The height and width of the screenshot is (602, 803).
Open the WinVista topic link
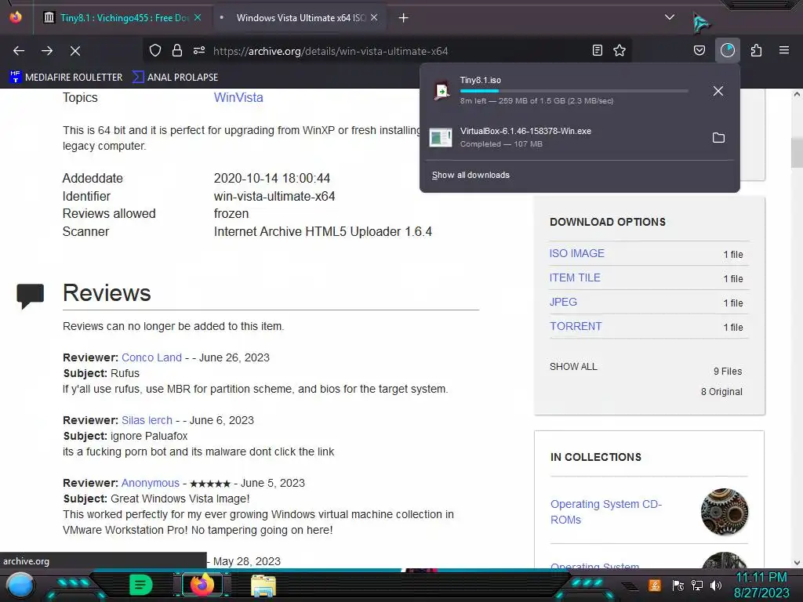[238, 97]
